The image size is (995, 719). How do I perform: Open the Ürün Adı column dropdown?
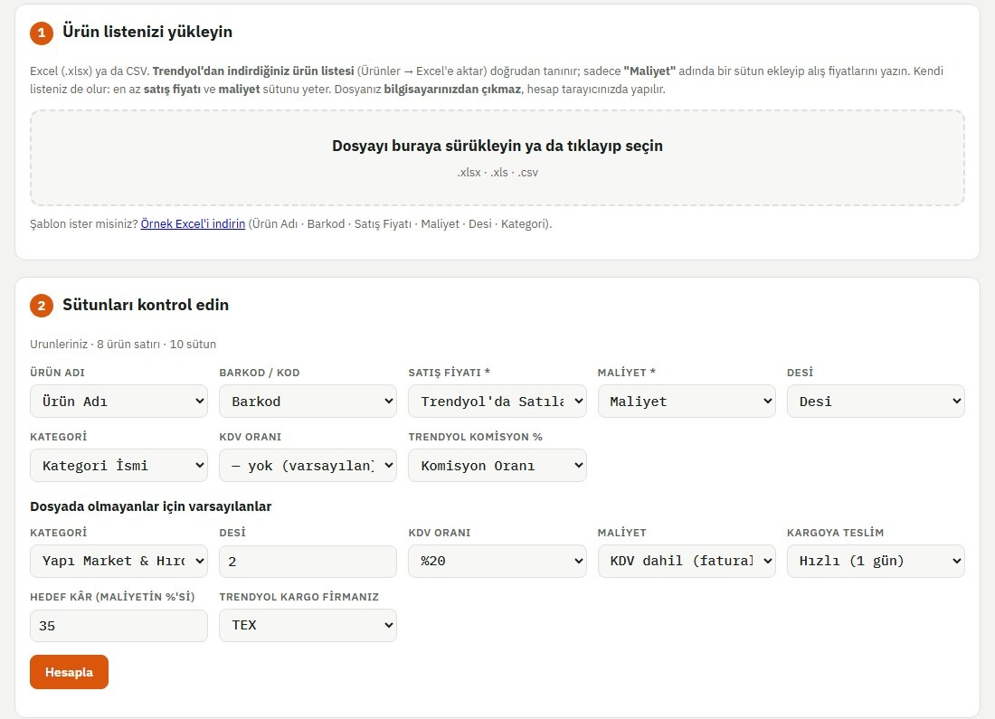[118, 401]
